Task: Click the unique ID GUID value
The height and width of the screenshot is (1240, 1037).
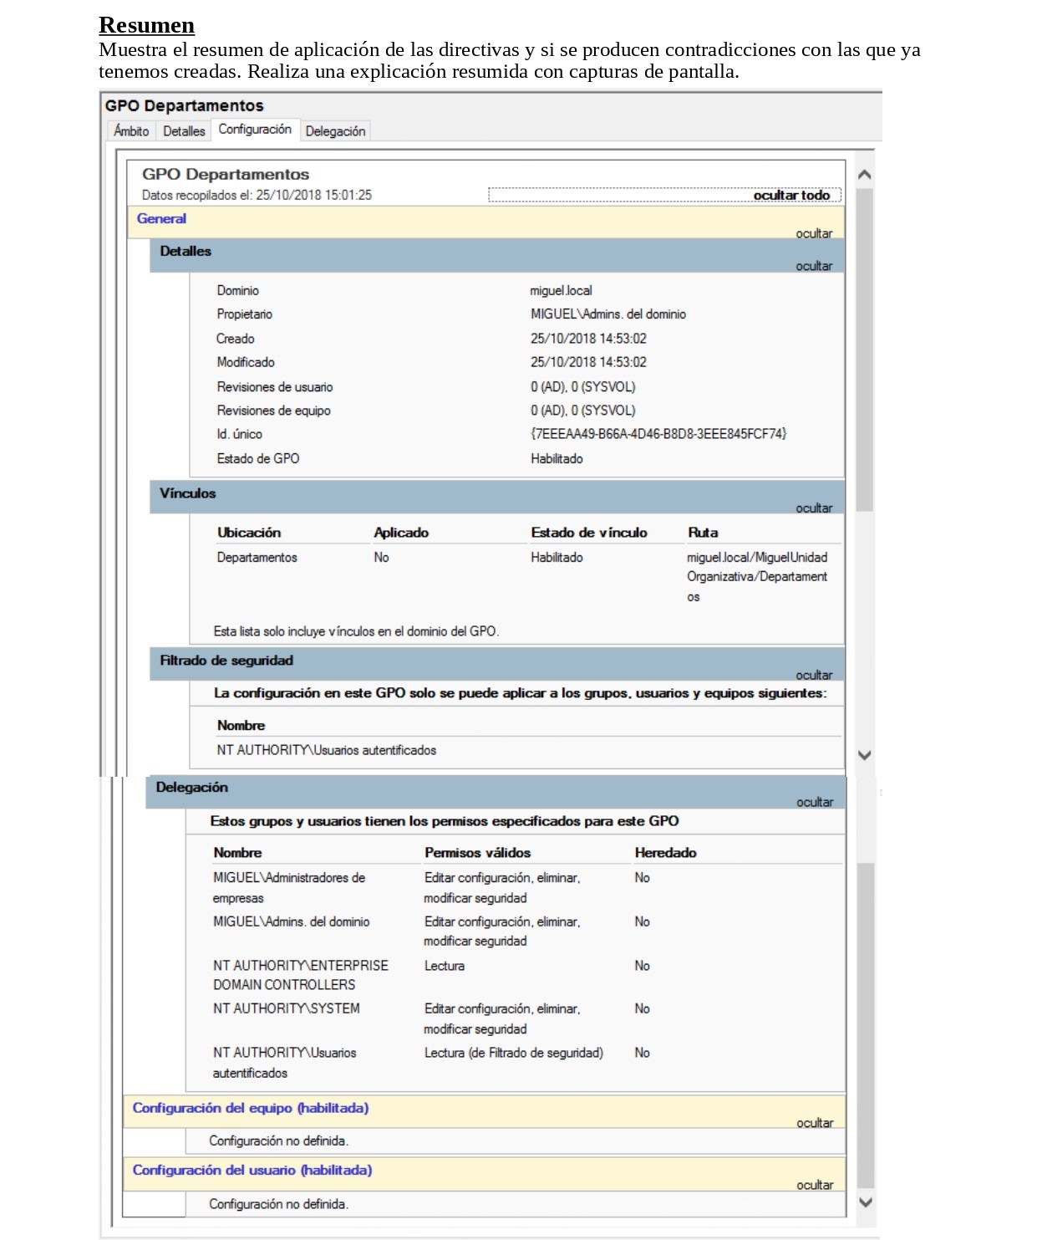Action: [658, 434]
